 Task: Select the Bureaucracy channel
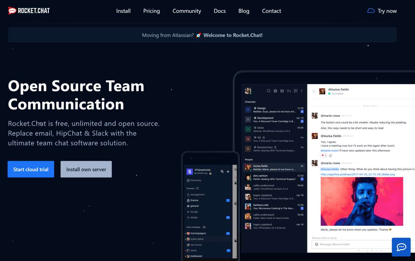click(x=274, y=149)
